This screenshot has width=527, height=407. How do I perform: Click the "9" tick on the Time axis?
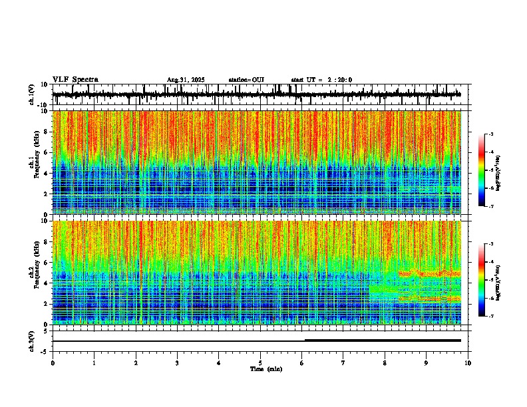(426, 363)
